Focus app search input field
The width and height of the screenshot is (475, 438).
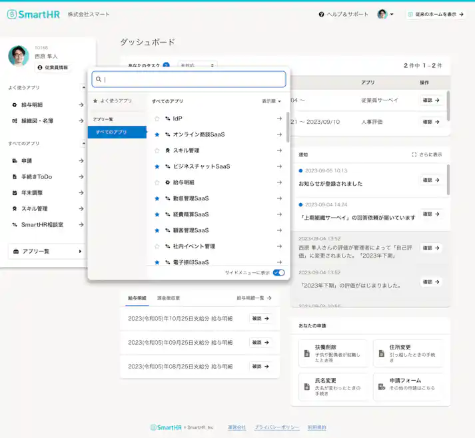point(189,79)
